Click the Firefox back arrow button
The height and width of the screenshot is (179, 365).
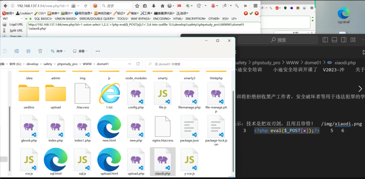5,6
